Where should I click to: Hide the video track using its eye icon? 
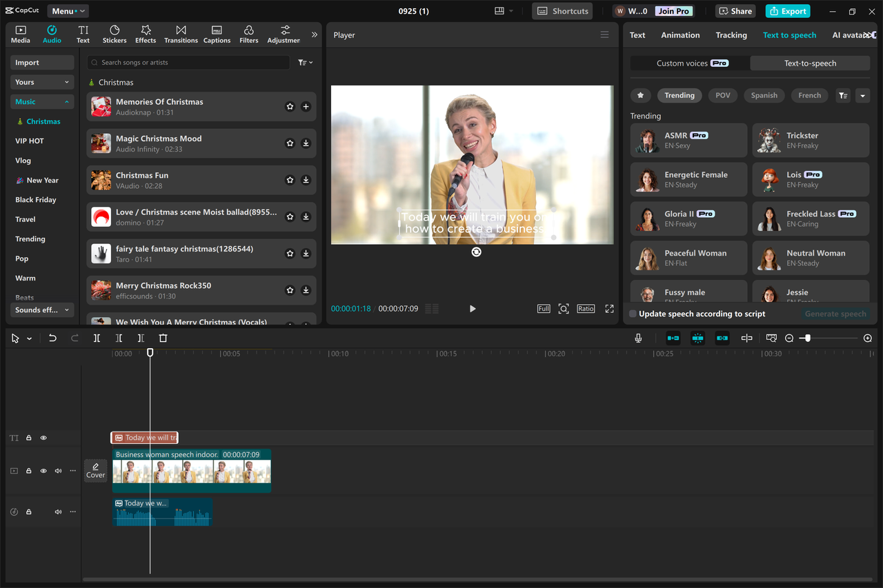pyautogui.click(x=43, y=471)
